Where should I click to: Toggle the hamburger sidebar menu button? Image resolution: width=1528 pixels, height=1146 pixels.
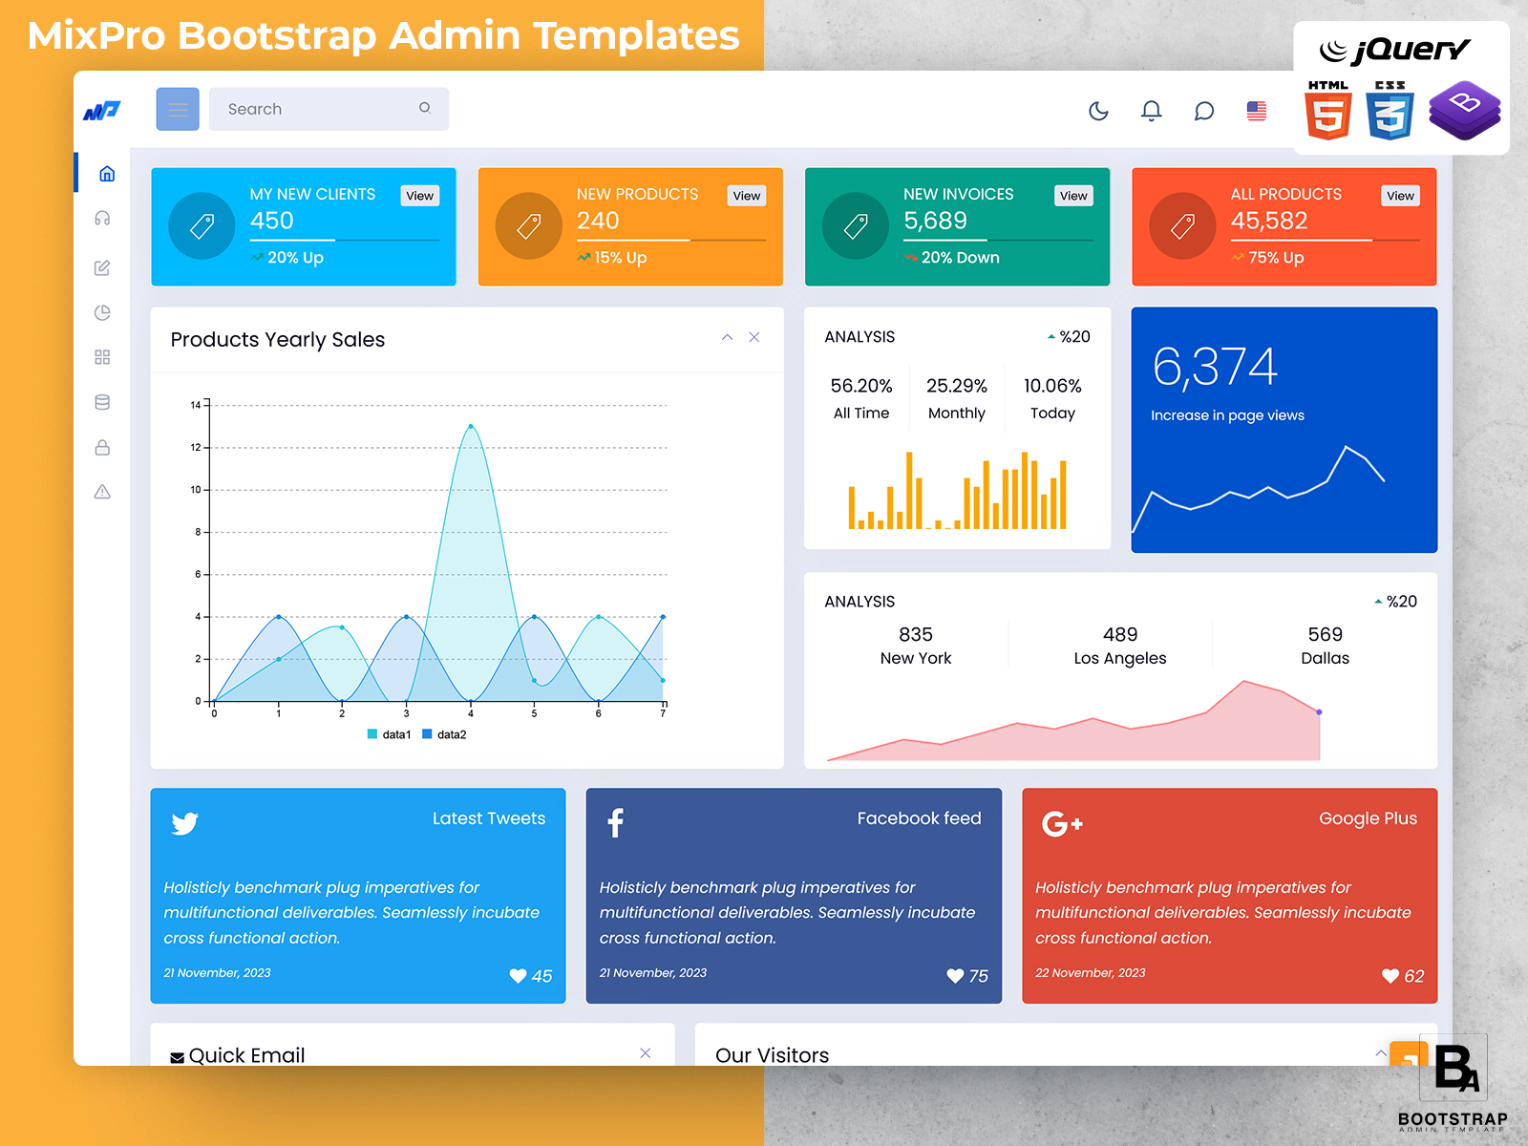[x=178, y=109]
